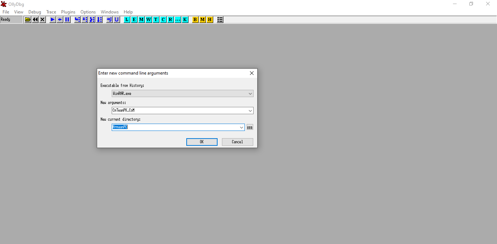Screen dimensions: 497x244
Task: Click the Run program play icon
Action: coord(53,20)
